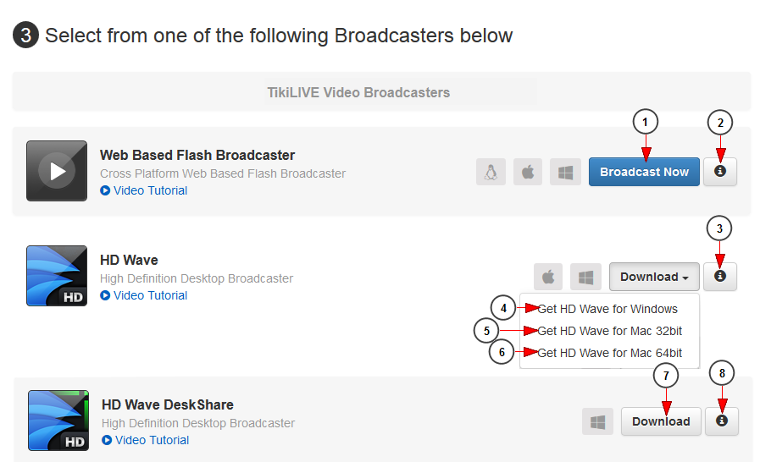Select the HD Wave DeskShare thumbnail
The image size is (760, 462).
pos(58,421)
